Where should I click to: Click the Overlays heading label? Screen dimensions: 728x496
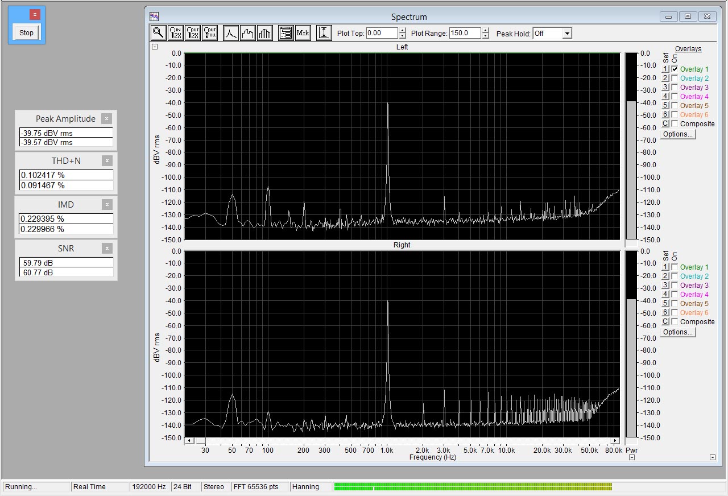pos(688,49)
